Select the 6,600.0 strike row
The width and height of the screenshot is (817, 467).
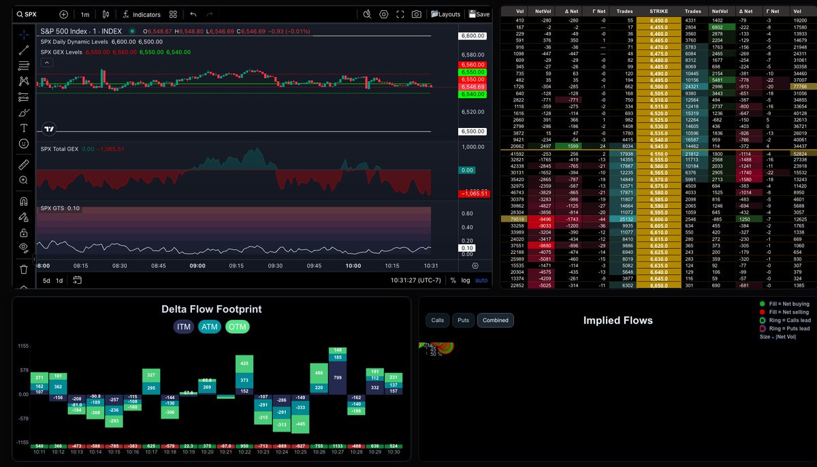[x=658, y=219]
